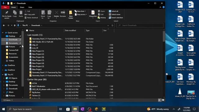Image resolution: width=199 pixels, height=112 pixels.
Task: Click Copy path in ribbon
Action: pos(30,15)
